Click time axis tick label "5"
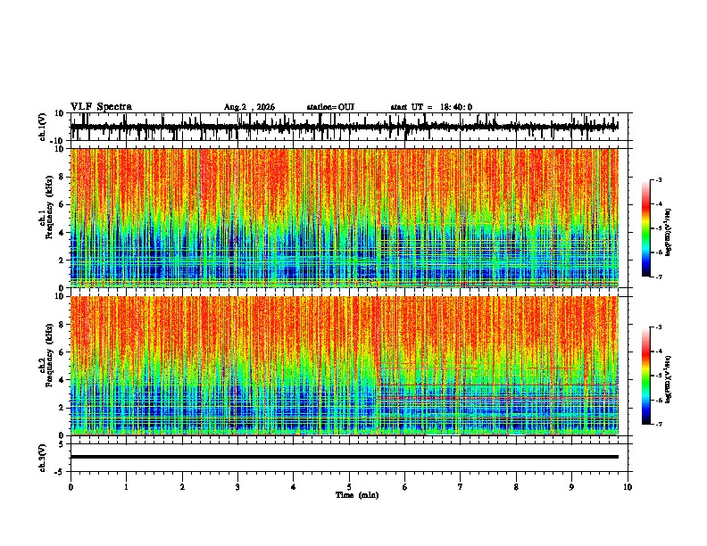The width and height of the screenshot is (707, 546). click(x=349, y=487)
